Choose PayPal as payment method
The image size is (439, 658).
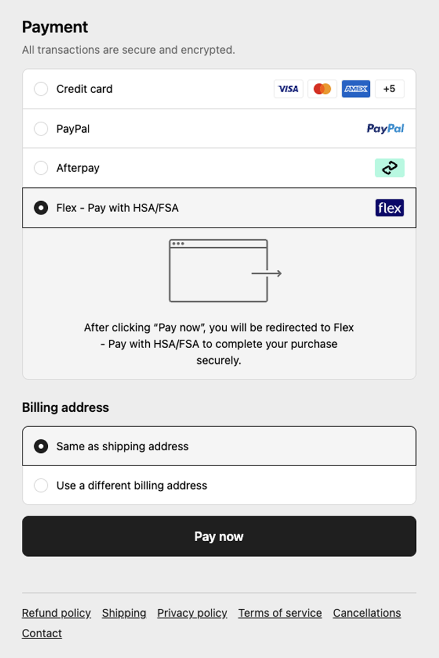click(41, 129)
